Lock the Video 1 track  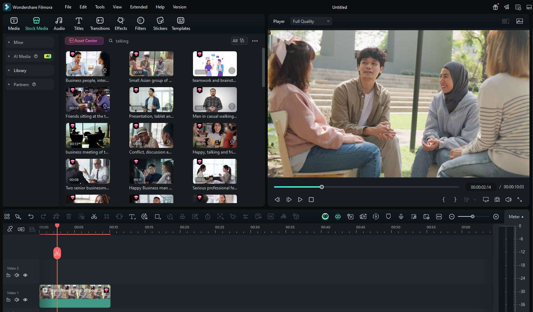pos(8,300)
